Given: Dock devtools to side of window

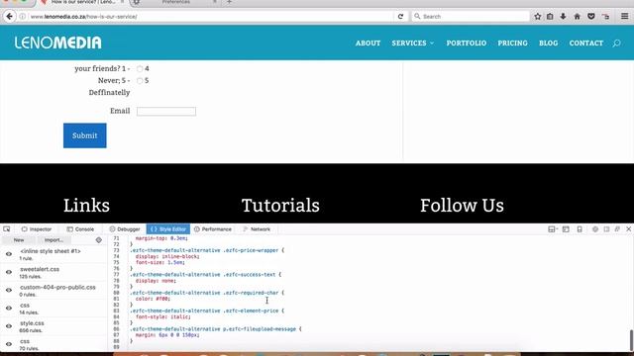Looking at the screenshot, I should point(606,229).
